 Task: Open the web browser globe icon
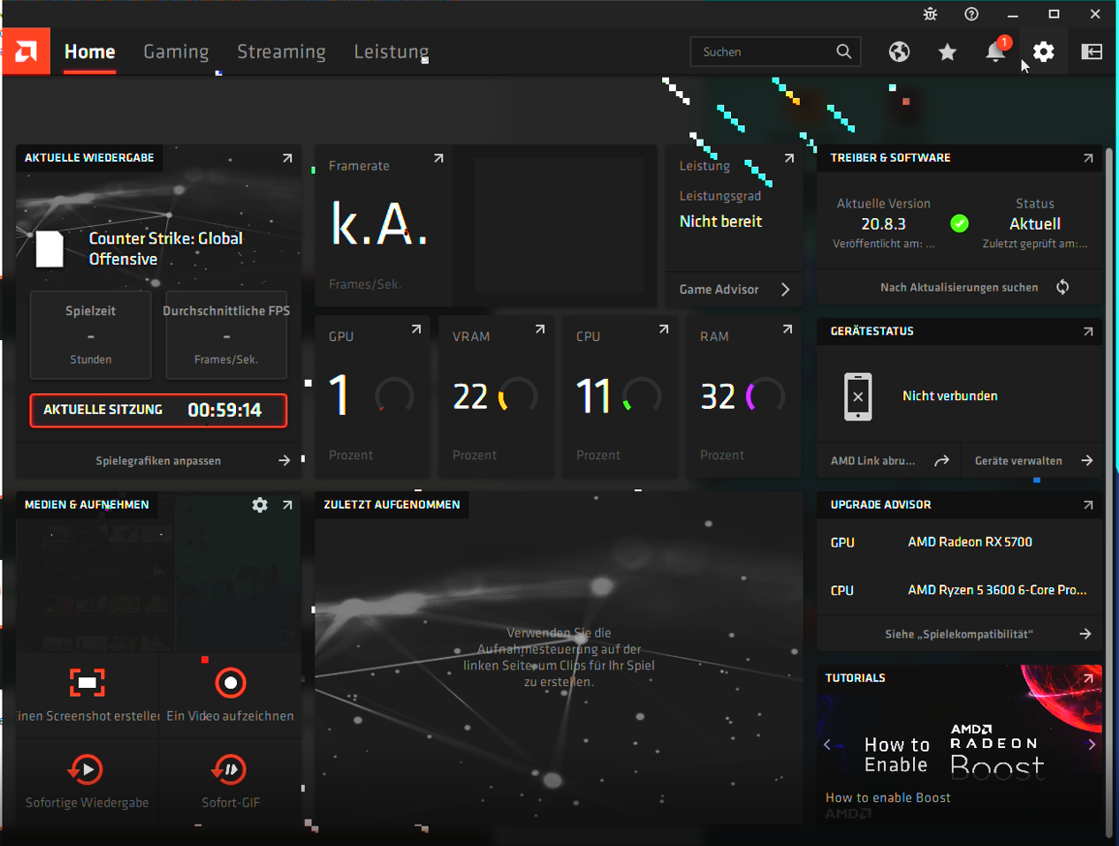tap(899, 52)
